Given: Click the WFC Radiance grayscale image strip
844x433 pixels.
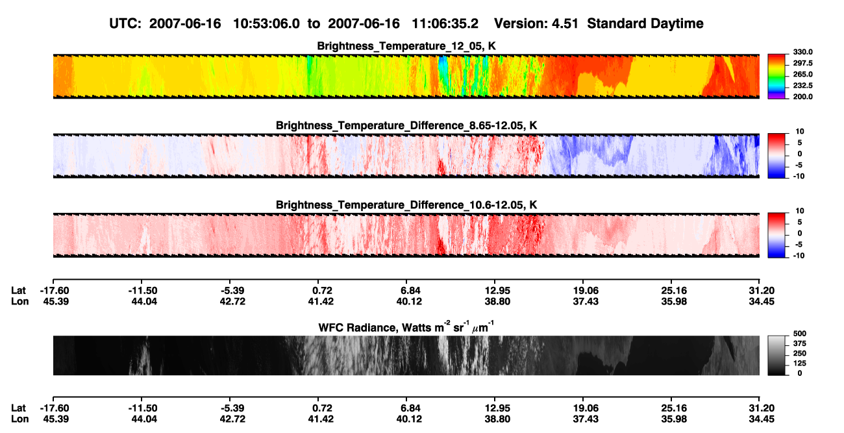Looking at the screenshot, I should [x=406, y=355].
